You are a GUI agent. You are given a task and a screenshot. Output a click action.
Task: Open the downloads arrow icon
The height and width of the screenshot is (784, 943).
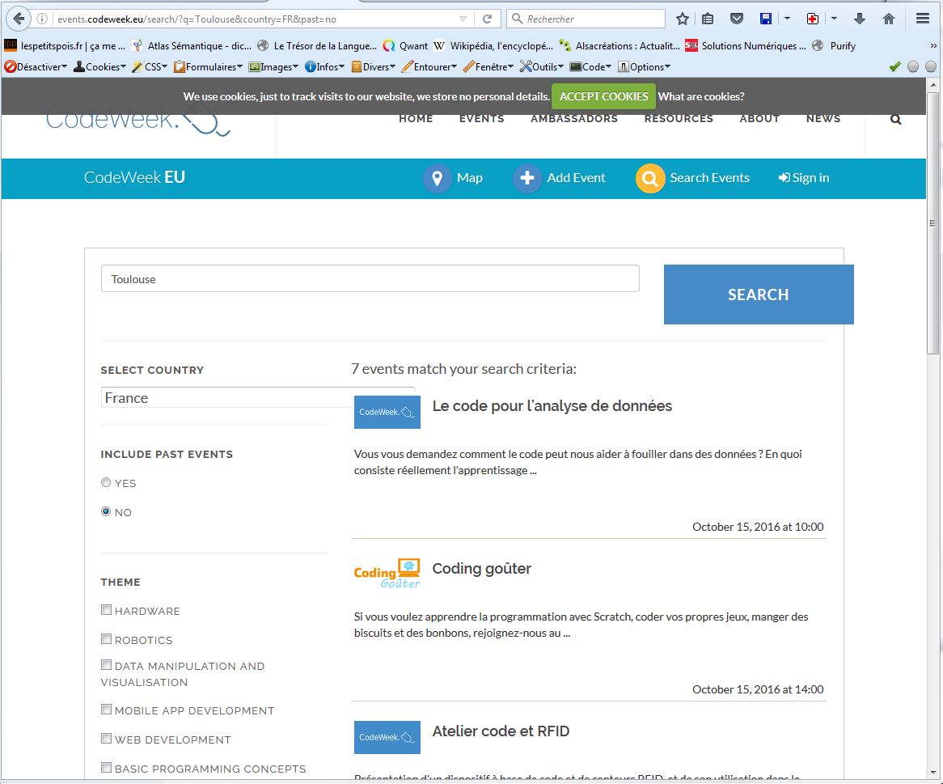tap(860, 19)
